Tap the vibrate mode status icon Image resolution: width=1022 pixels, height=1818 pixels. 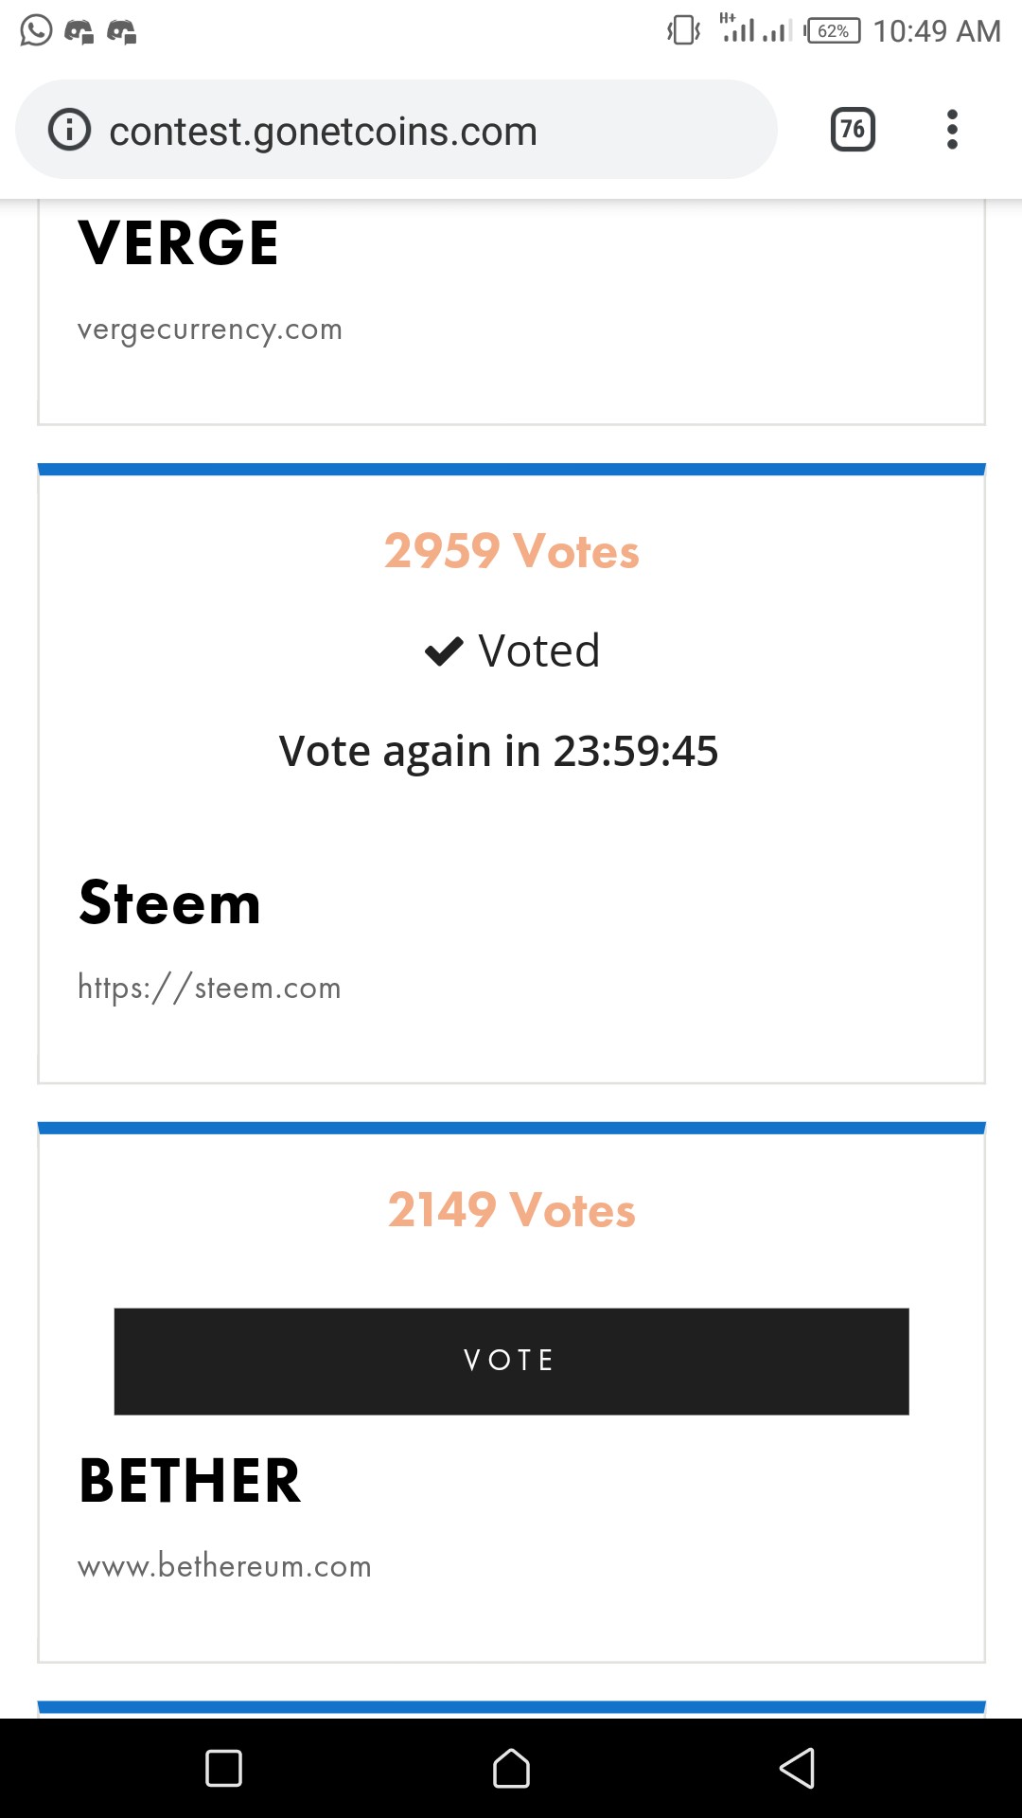[683, 31]
